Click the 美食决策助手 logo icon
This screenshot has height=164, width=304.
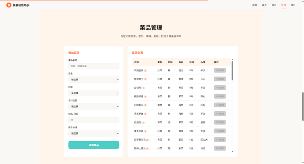[x=8, y=5]
